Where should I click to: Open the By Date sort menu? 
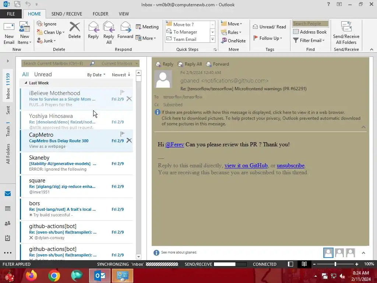(x=96, y=75)
